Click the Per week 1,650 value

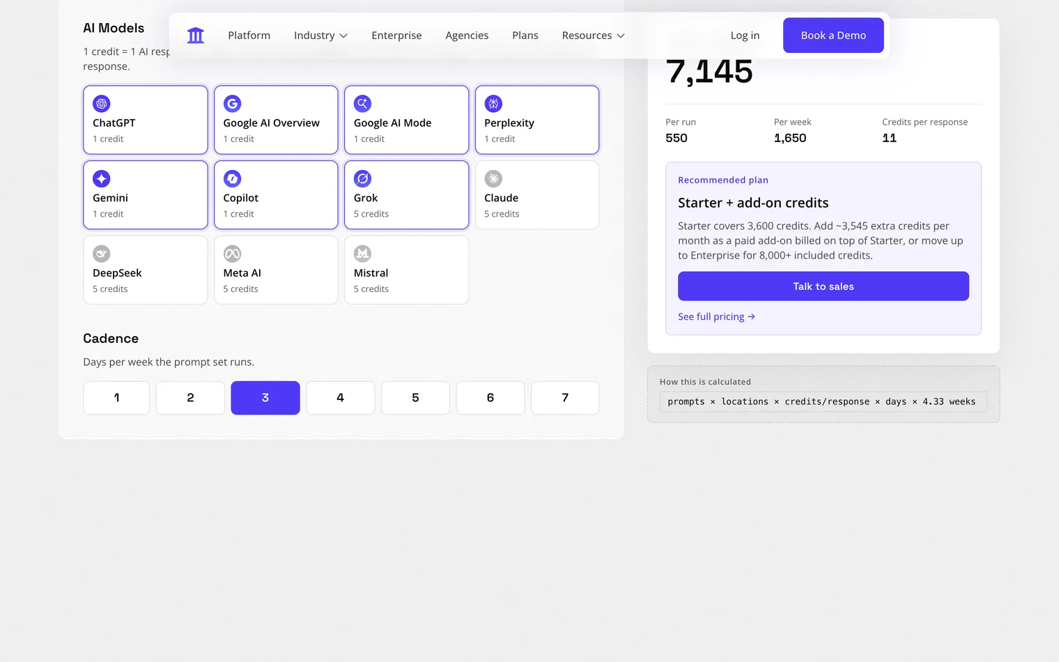[x=790, y=138]
